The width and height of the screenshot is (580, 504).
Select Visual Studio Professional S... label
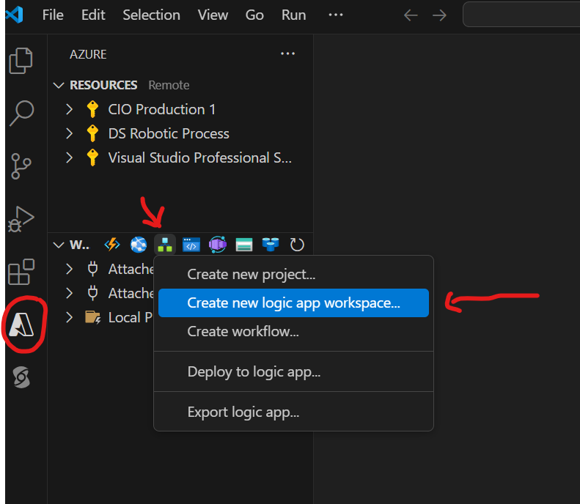tap(199, 157)
